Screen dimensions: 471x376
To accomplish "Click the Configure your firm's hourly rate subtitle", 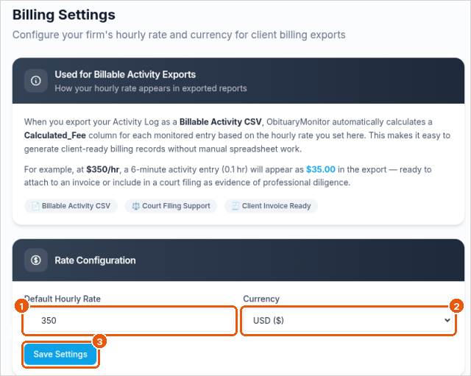I will click(x=179, y=35).
